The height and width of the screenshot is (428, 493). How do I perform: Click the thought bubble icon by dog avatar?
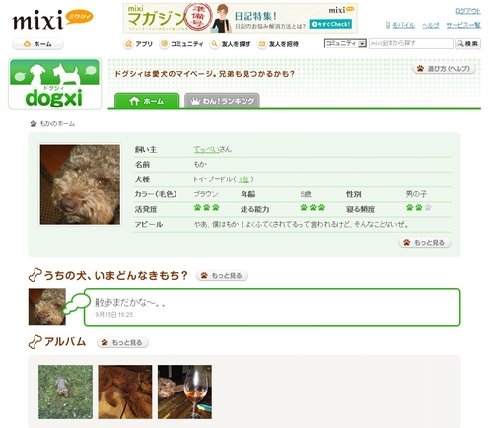(76, 303)
